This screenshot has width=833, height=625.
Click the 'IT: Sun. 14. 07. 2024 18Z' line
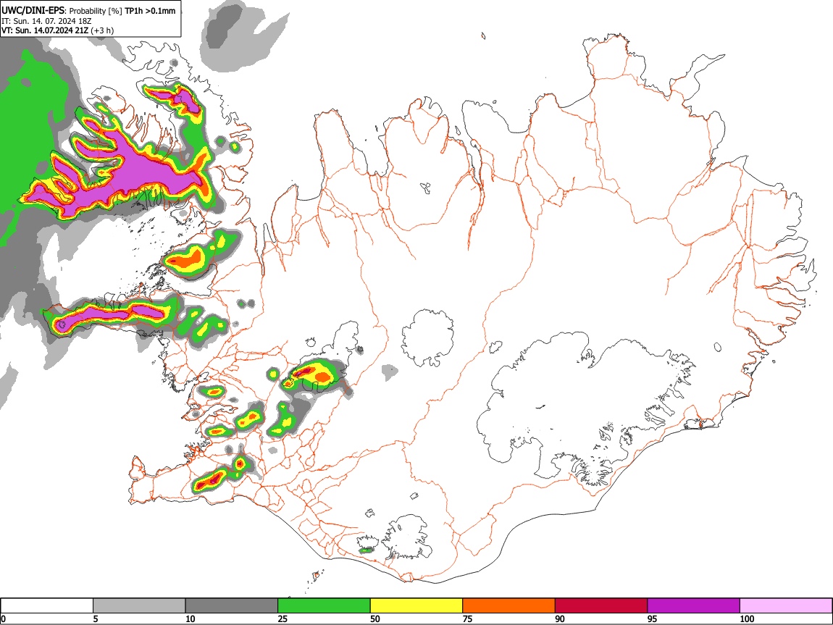[46, 21]
